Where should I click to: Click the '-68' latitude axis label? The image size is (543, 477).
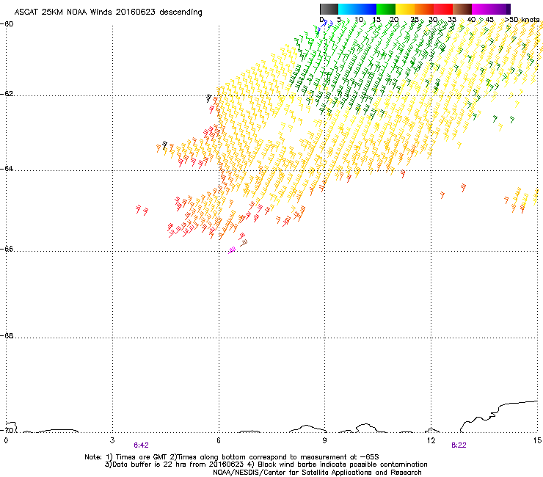pos(7,335)
